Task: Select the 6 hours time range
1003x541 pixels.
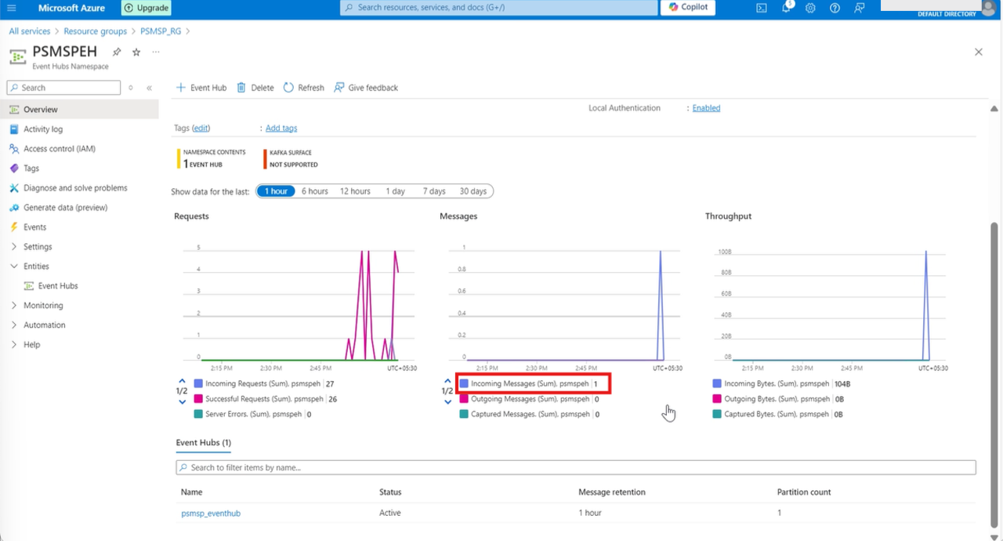Action: pyautogui.click(x=315, y=191)
